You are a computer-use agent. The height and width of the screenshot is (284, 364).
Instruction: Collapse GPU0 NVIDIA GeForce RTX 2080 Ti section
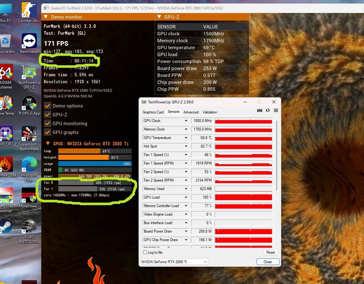click(48, 143)
